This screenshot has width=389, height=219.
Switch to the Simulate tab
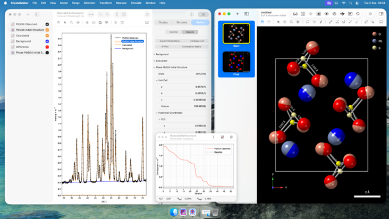(182, 22)
